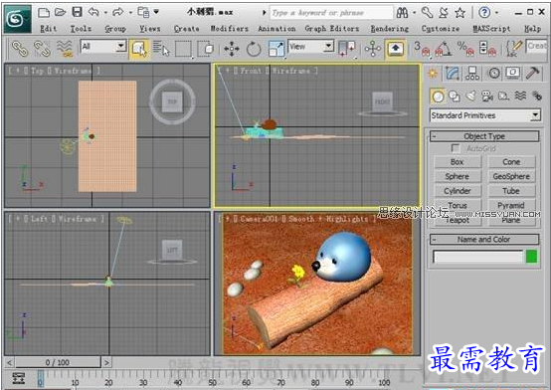The image size is (551, 390).
Task: Open the Modifiers menu
Action: pyautogui.click(x=229, y=29)
